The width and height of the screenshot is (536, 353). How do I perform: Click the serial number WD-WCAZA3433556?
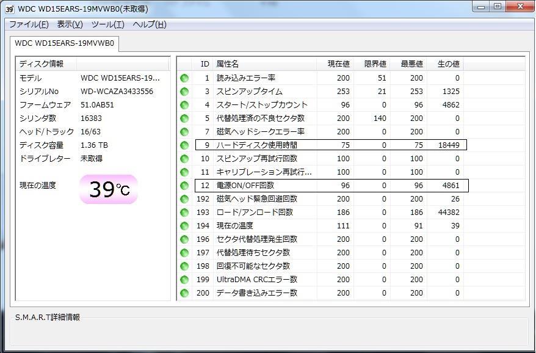pos(117,92)
